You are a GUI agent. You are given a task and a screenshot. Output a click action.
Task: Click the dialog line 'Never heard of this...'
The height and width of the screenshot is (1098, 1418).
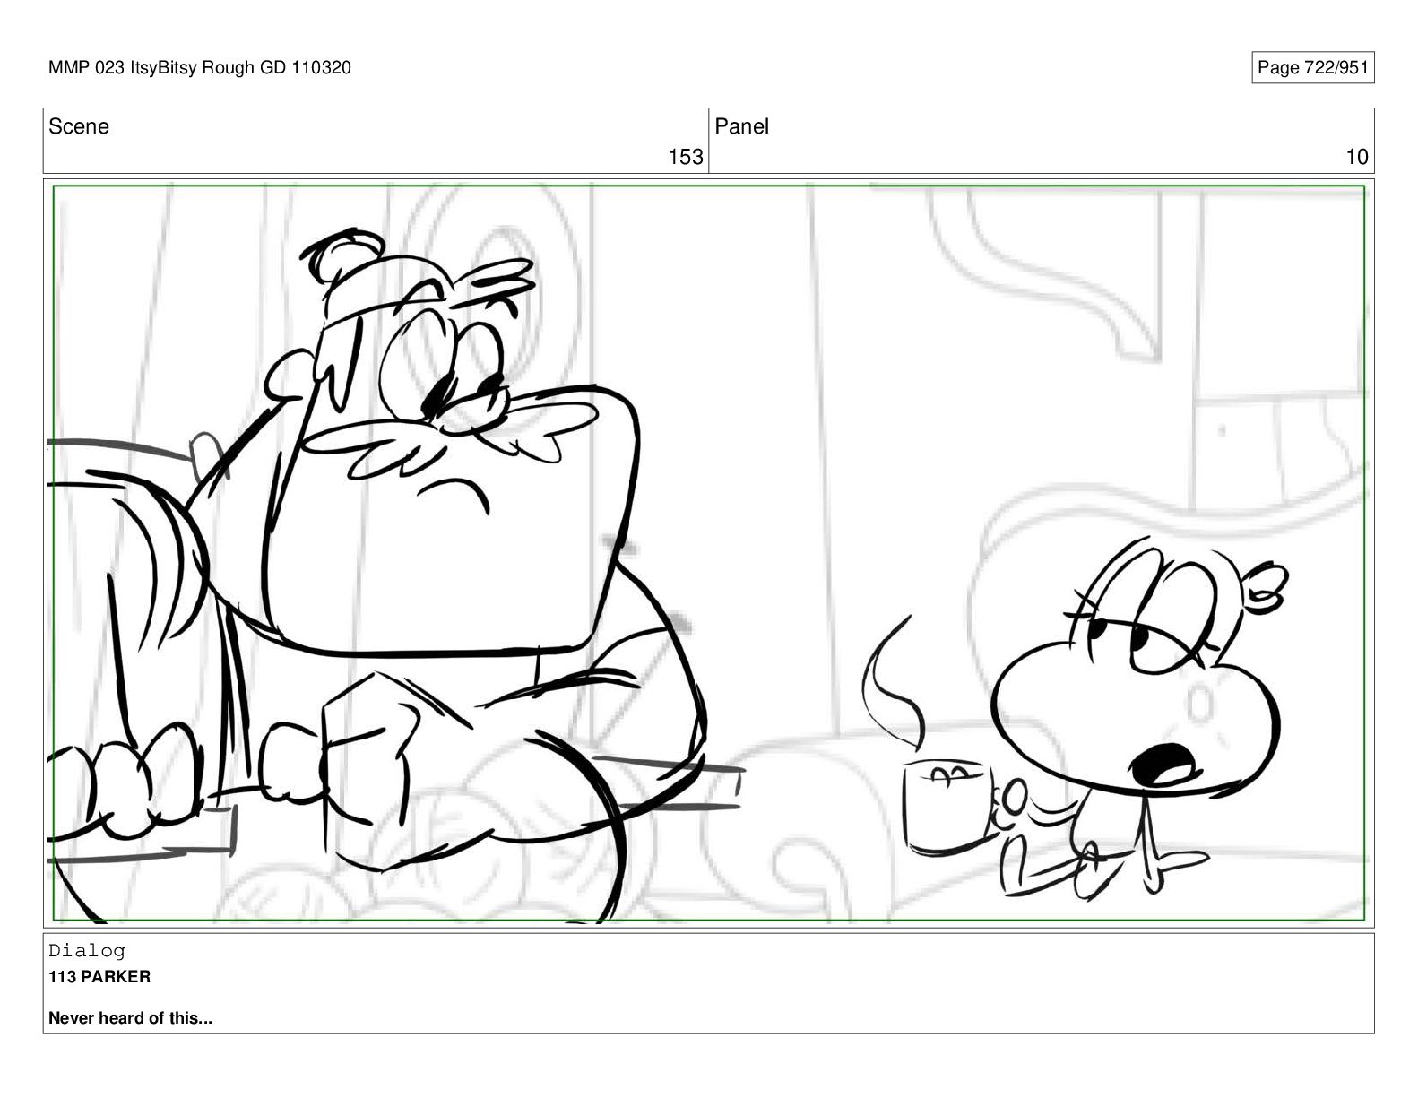point(130,1018)
